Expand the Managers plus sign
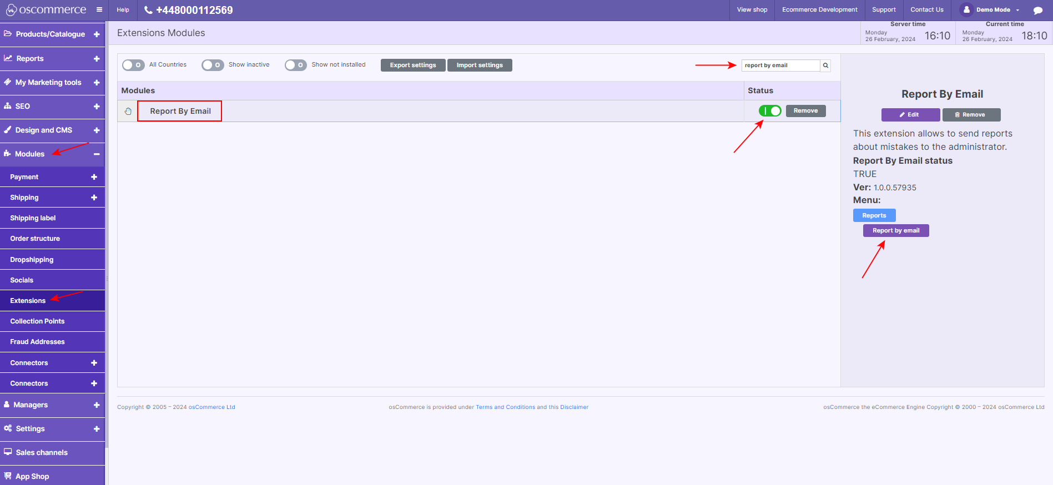Image resolution: width=1053 pixels, height=485 pixels. 97,405
